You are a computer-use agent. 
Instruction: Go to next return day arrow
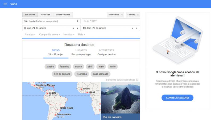pyautogui.click(x=137, y=28)
